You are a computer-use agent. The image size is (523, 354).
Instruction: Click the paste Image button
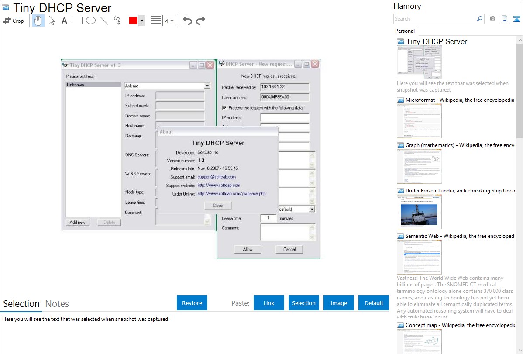pyautogui.click(x=338, y=303)
